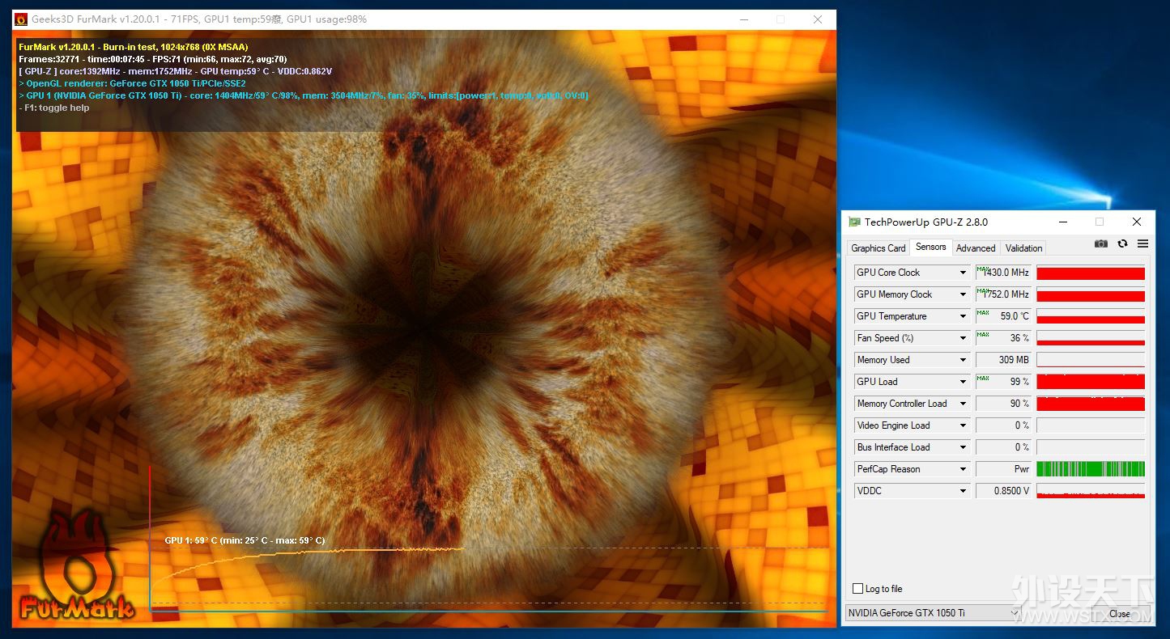
Task: Click the green PerfCap Reason graph
Action: [1091, 469]
